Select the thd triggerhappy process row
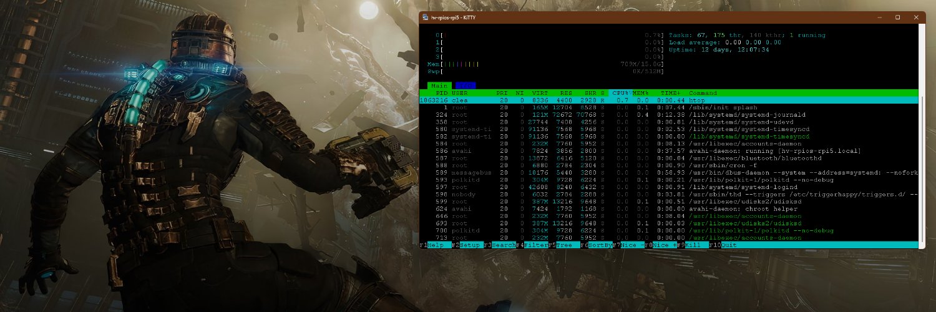This screenshot has height=312, width=936. [x=668, y=194]
